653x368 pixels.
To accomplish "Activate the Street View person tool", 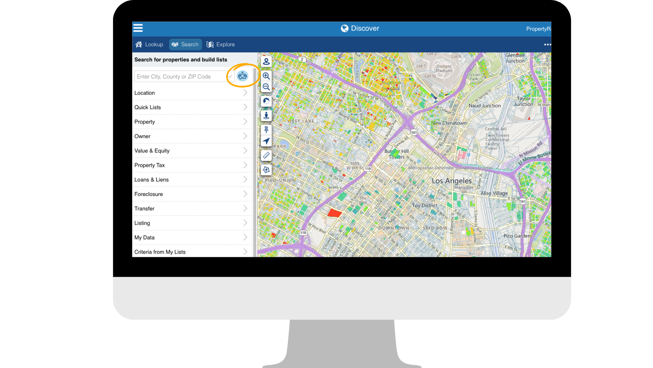I will [266, 115].
